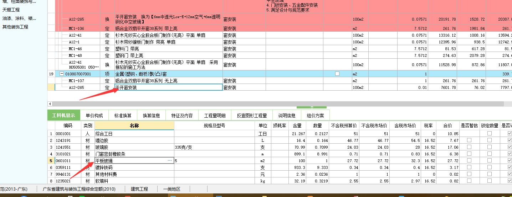The width and height of the screenshot is (512, 197).
Task: Click the 损耗率 column header
Action: click(x=280, y=126)
